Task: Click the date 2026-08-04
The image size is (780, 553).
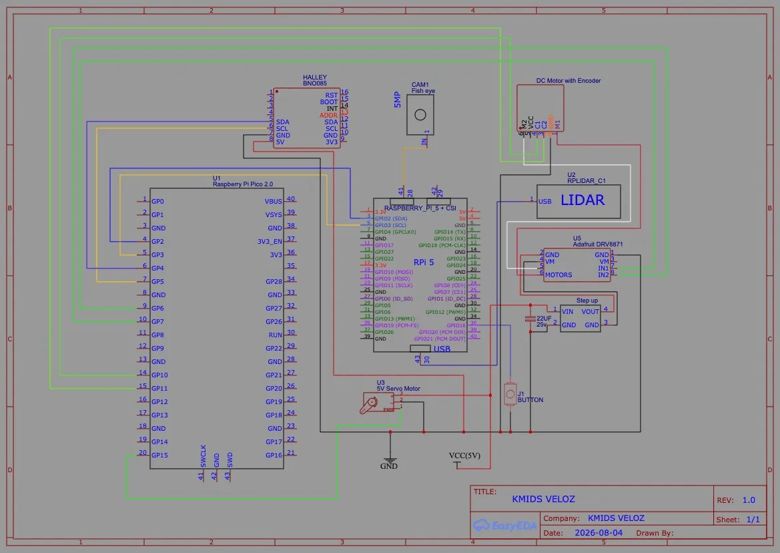Action: click(x=599, y=532)
